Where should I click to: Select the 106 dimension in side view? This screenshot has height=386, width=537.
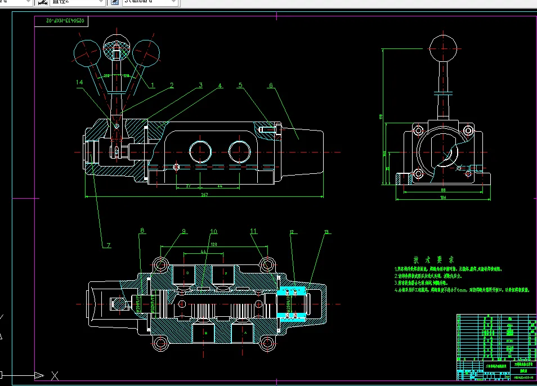point(443,198)
